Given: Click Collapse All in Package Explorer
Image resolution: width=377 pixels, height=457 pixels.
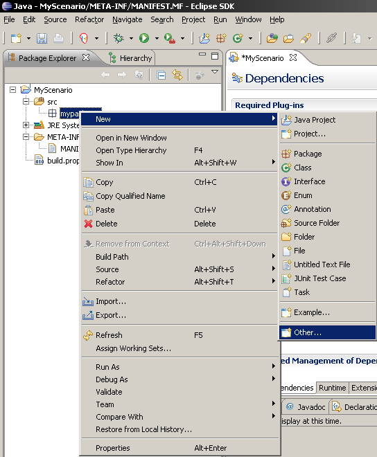Looking at the screenshot, I should (x=161, y=75).
